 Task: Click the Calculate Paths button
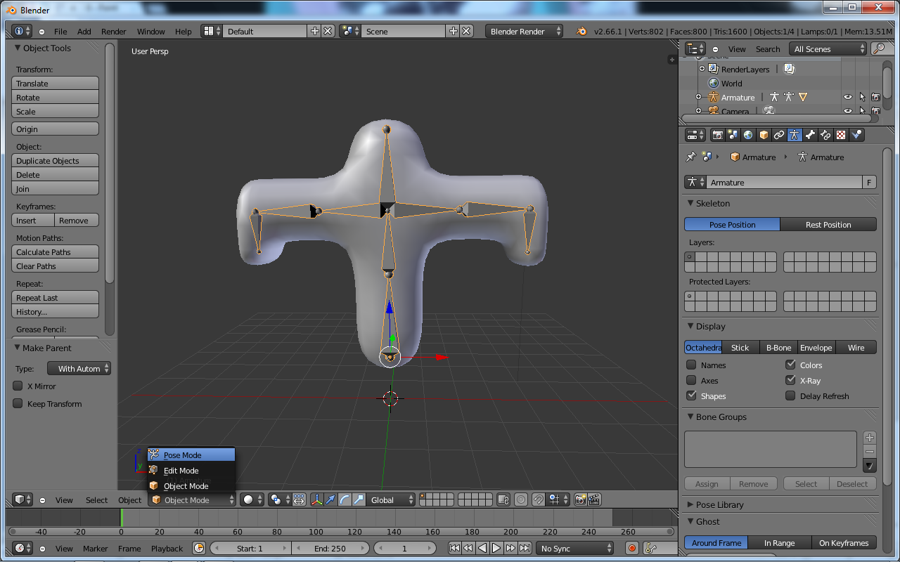(x=55, y=251)
